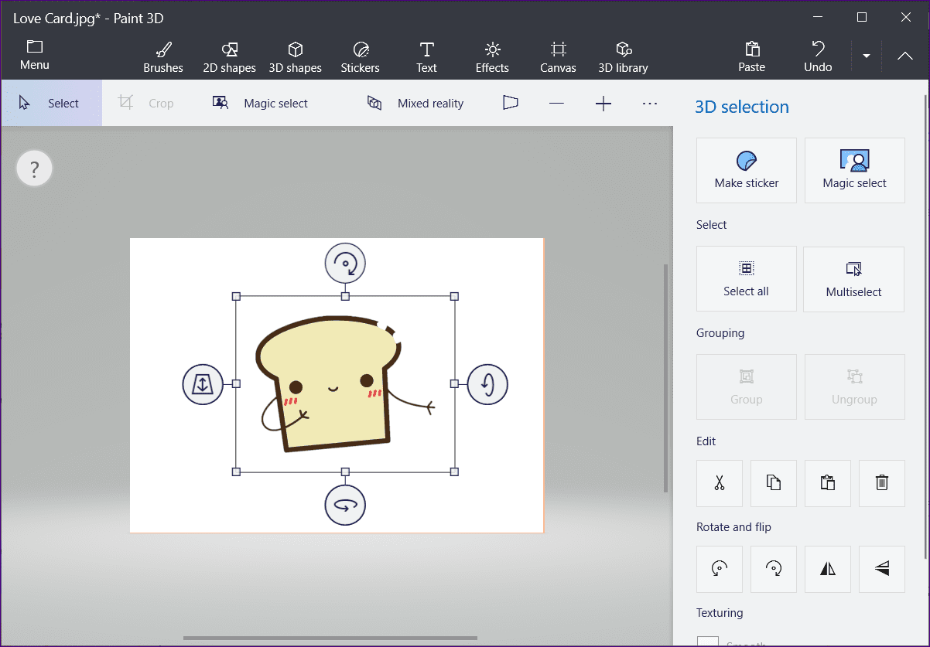The height and width of the screenshot is (647, 930).
Task: Rotate the object right
Action: coord(774,569)
